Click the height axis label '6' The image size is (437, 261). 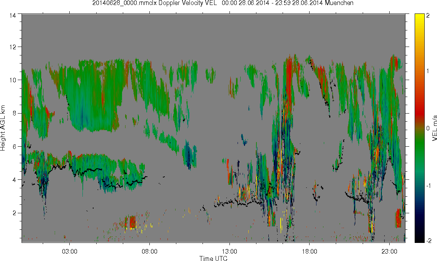pyautogui.click(x=14, y=147)
